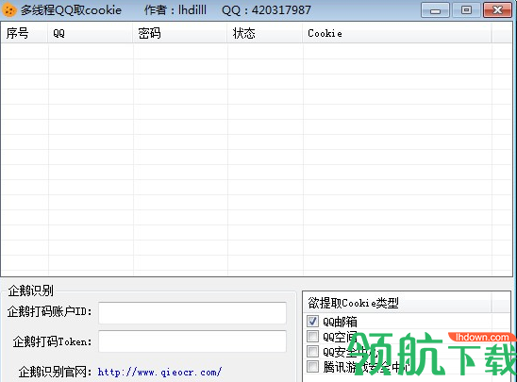Enable the QQ安全中心 checkbox
Viewport: 517px width, 382px height.
click(312, 352)
